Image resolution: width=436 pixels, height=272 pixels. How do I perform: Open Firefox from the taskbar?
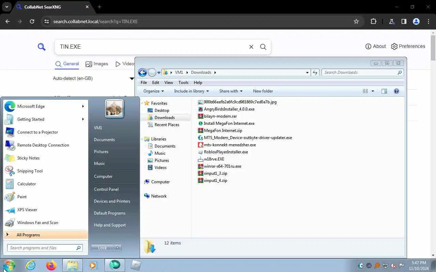pos(51,265)
